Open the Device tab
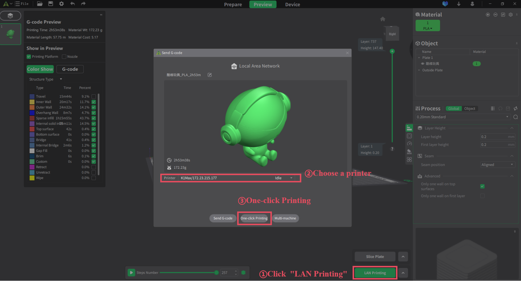The width and height of the screenshot is (521, 281). click(x=292, y=4)
